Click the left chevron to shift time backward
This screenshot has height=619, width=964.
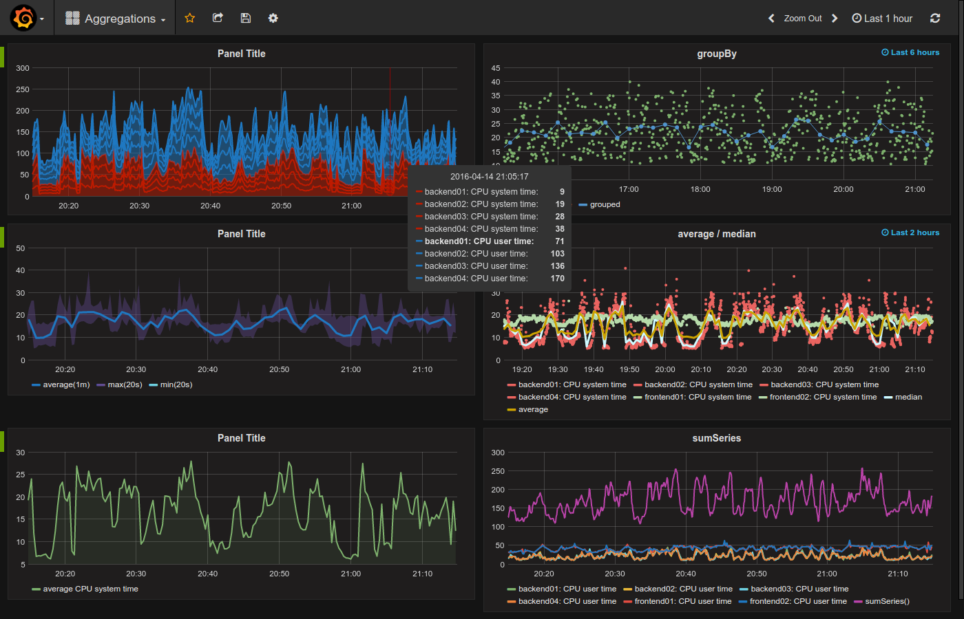[x=771, y=18]
